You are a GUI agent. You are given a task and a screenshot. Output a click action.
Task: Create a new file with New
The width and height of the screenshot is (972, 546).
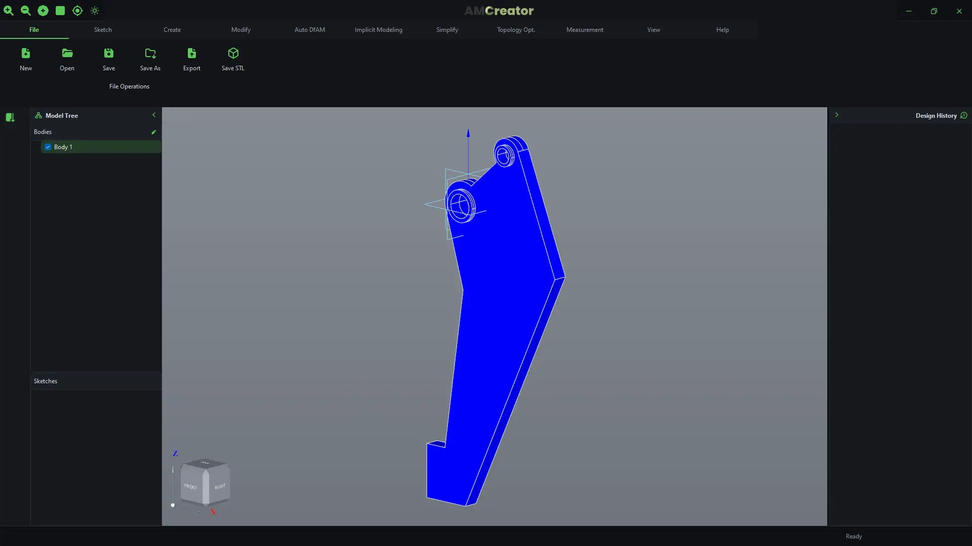[x=26, y=59]
